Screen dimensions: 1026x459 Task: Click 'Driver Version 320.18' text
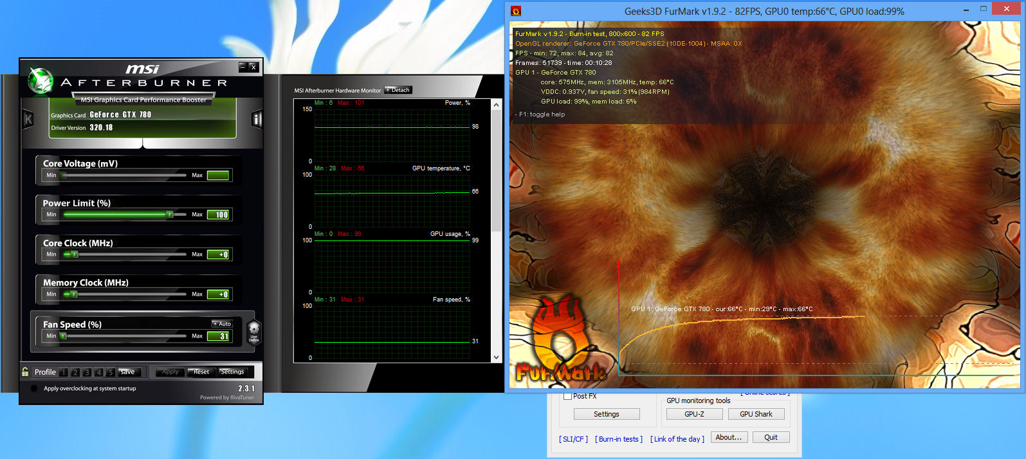(82, 127)
